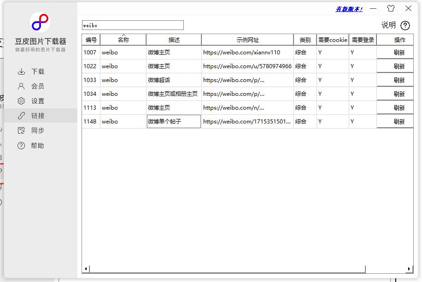The image size is (422, 282).
Task: Click 刷新 for row 1148
Action: coord(395,122)
